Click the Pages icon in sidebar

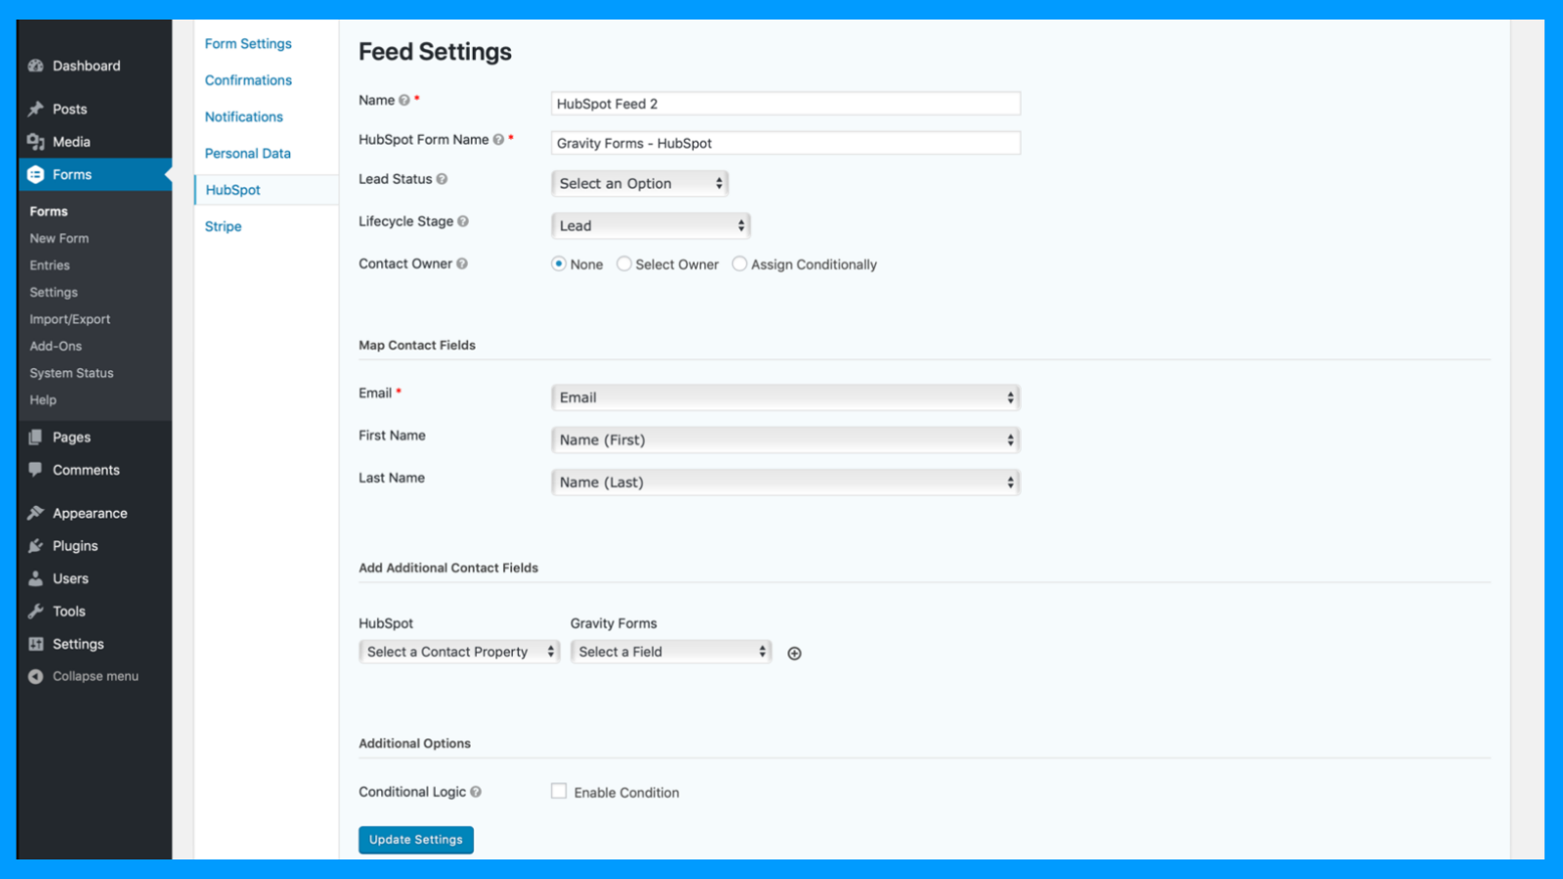point(36,437)
